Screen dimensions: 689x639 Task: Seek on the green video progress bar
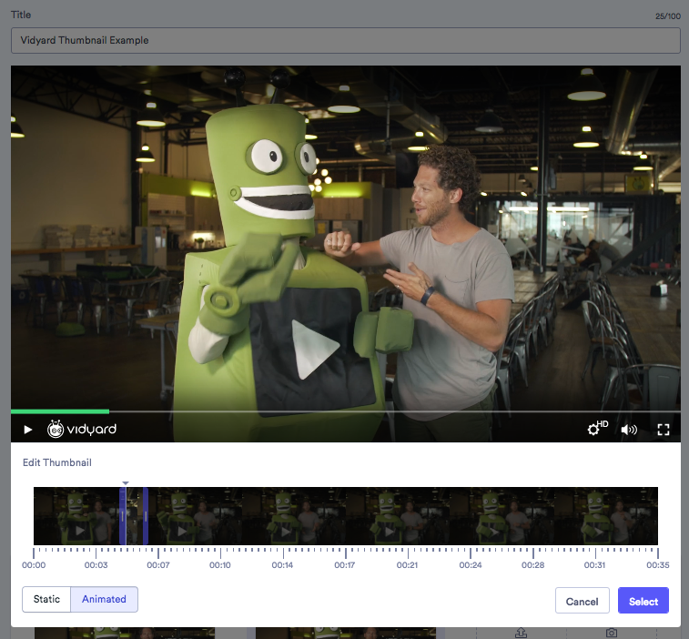60,411
